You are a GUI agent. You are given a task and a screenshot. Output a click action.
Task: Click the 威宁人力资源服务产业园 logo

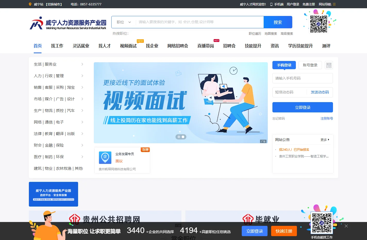(68, 23)
